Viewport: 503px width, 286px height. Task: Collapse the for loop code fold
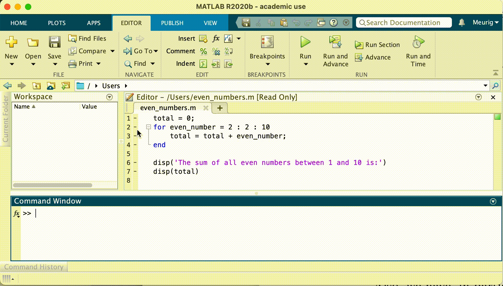[149, 127]
